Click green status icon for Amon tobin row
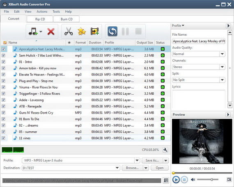234x187 pixels. click(163, 68)
